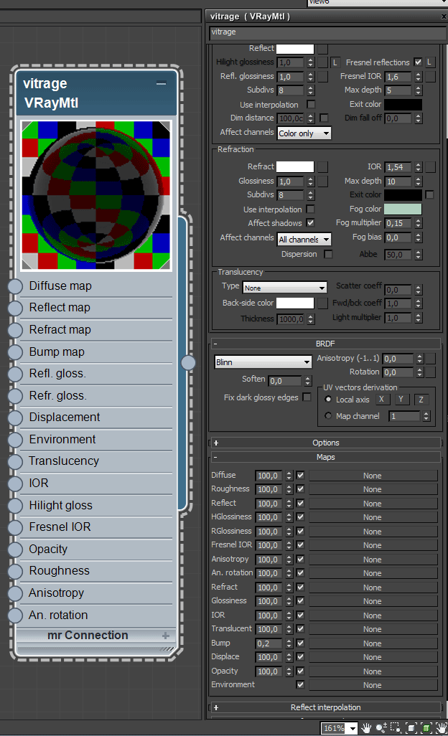The height and width of the screenshot is (736, 448).
Task: Toggle Use interpolation in Reflection section
Action: [311, 104]
